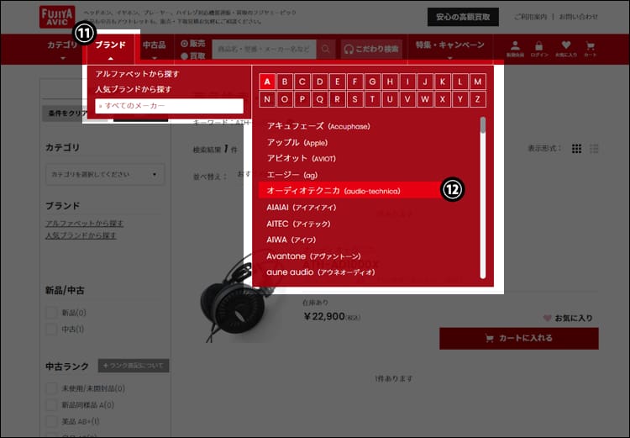The height and width of the screenshot is (438, 630).
Task: Select オーディオテクニカ (audio-technica) brand
Action: [x=350, y=191]
